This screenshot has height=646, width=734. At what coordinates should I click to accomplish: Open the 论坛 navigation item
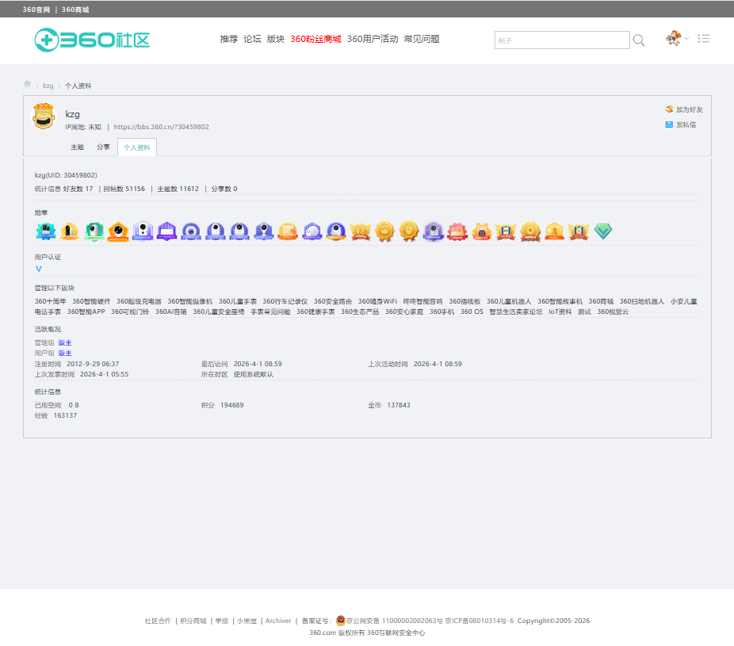coord(252,39)
